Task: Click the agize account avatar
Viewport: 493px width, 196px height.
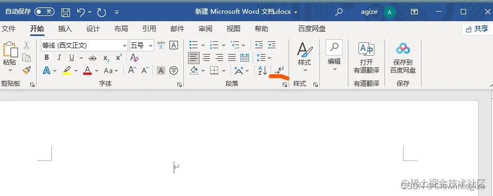Action: tap(390, 12)
